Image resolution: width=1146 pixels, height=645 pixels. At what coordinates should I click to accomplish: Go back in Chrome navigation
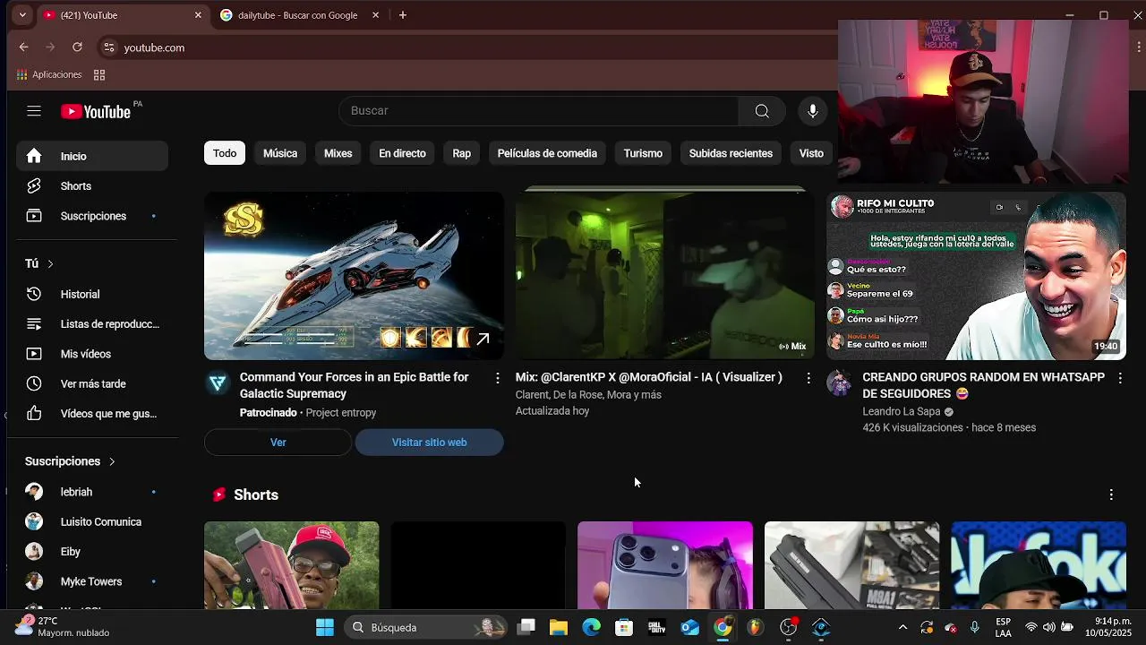[x=24, y=47]
